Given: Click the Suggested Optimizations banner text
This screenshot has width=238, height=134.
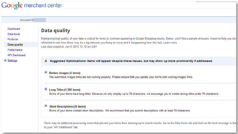Looking at the screenshot, I should tap(131, 61).
